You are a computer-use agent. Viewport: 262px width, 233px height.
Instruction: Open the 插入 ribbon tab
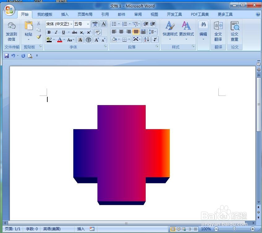point(65,14)
